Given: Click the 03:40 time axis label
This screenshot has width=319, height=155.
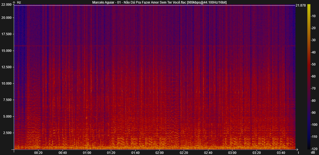Looking at the screenshot, I should click(280, 153).
